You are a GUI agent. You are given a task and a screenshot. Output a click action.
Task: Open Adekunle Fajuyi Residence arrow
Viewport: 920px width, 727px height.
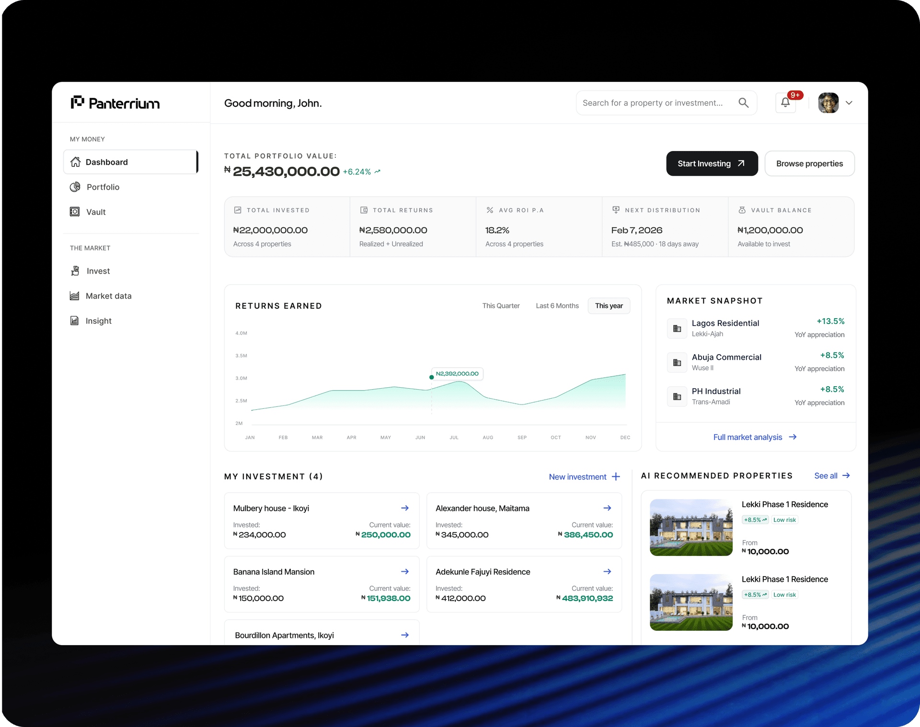point(607,571)
